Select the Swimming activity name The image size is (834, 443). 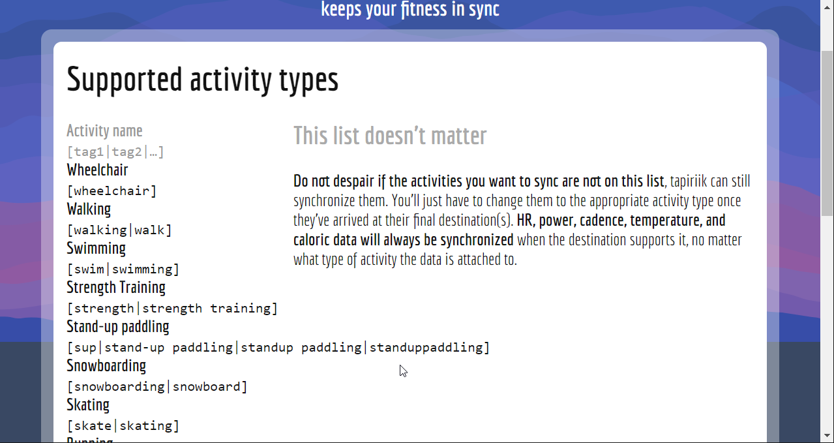click(96, 248)
